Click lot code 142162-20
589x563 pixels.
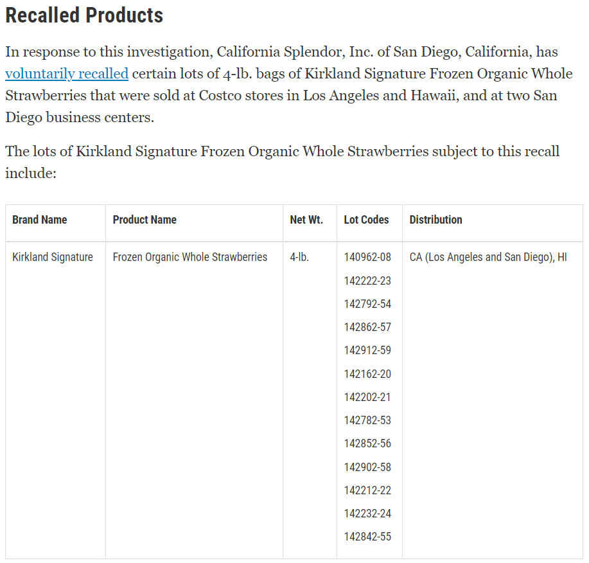click(x=367, y=374)
